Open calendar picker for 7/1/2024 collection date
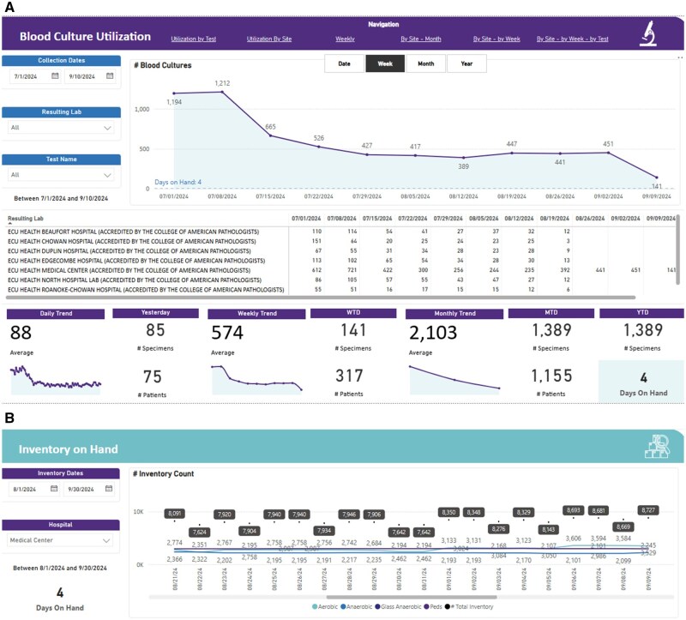The width and height of the screenshot is (686, 620). point(55,75)
